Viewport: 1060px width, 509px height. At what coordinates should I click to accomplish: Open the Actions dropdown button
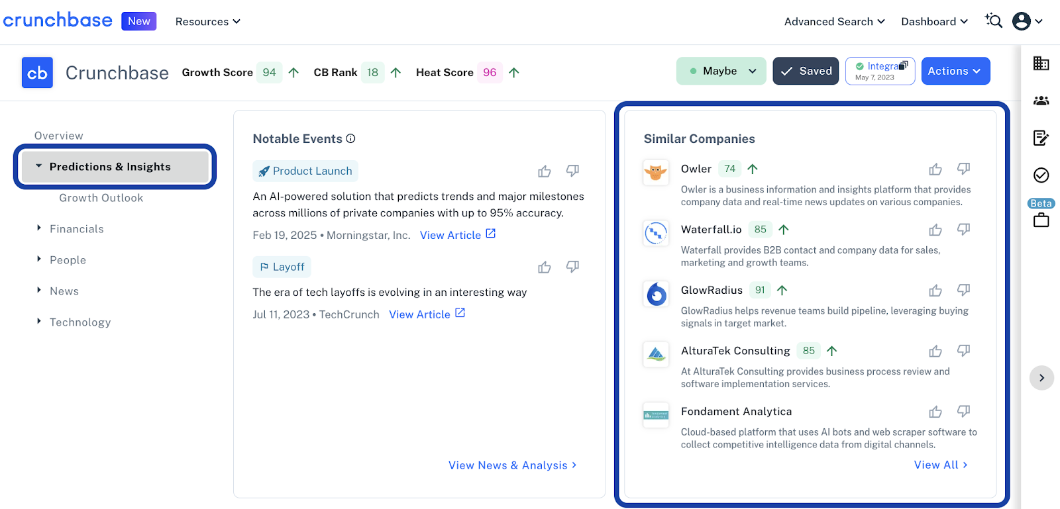955,71
